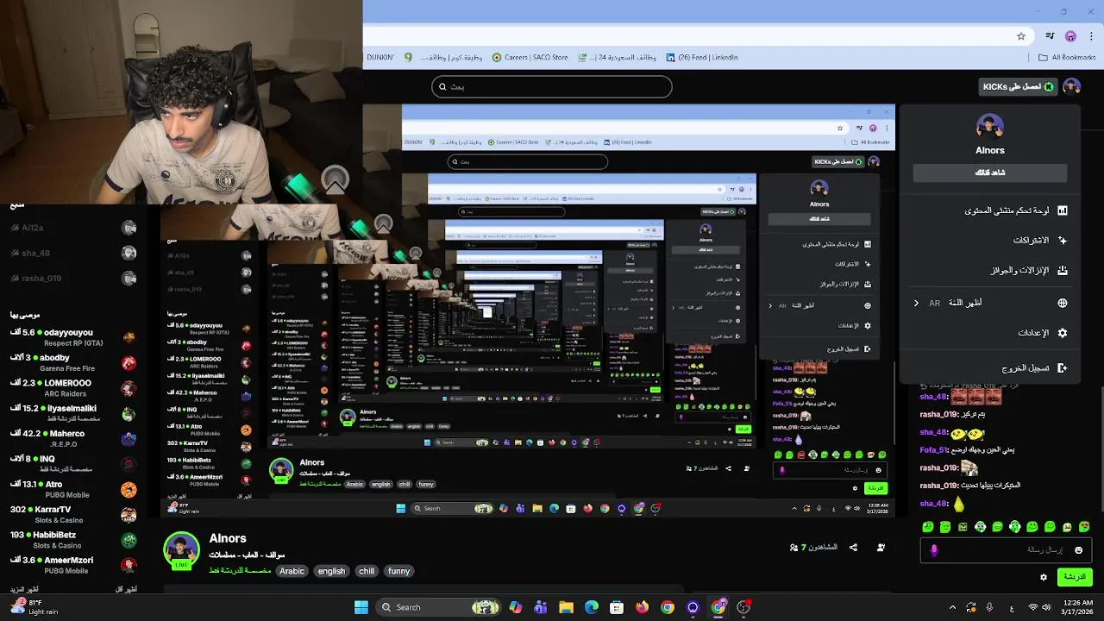
Task: Click the Alnors LIVE avatar below stream
Action: (181, 552)
